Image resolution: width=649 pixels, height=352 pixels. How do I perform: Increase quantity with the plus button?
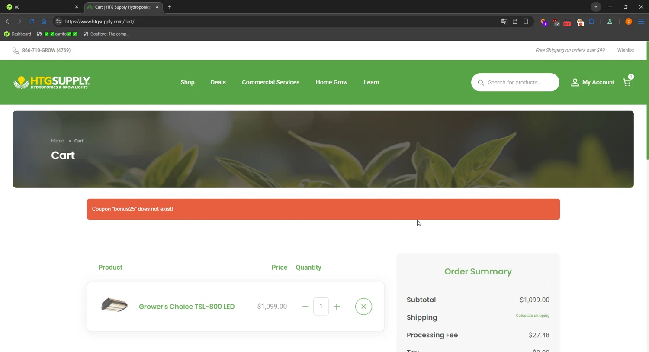point(337,307)
